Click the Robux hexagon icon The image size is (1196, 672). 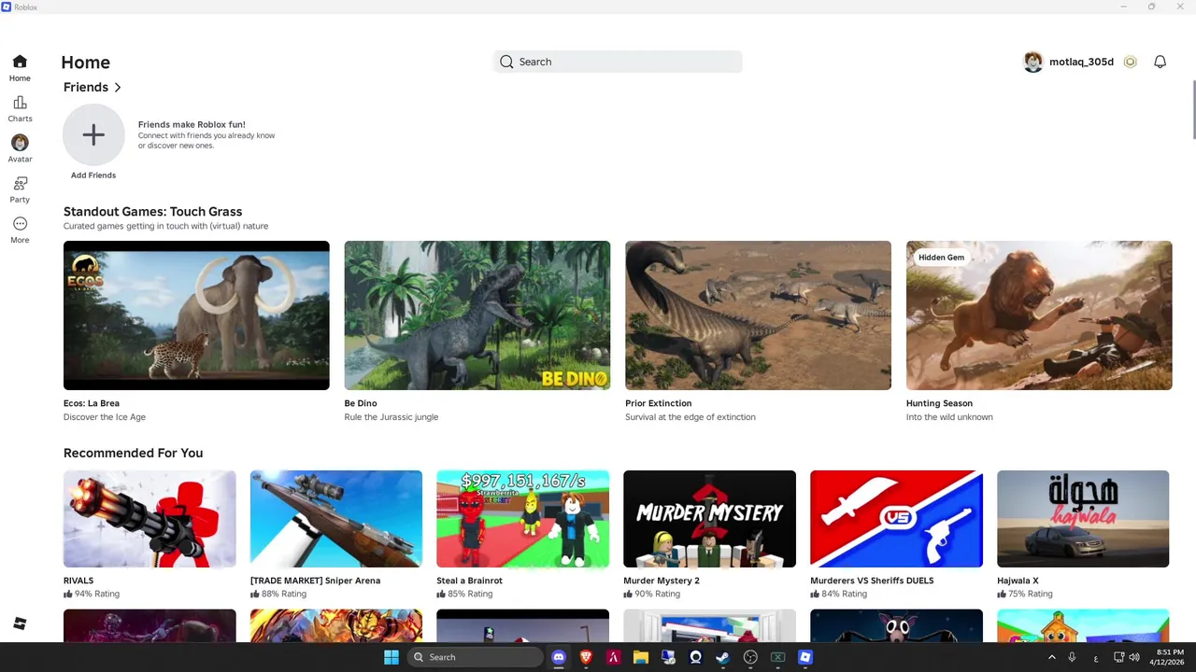pos(1131,62)
